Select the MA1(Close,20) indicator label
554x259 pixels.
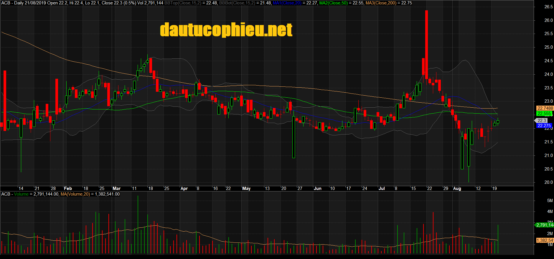tap(287, 3)
